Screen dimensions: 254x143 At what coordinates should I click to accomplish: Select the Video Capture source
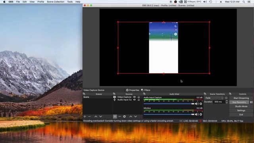[124, 97]
